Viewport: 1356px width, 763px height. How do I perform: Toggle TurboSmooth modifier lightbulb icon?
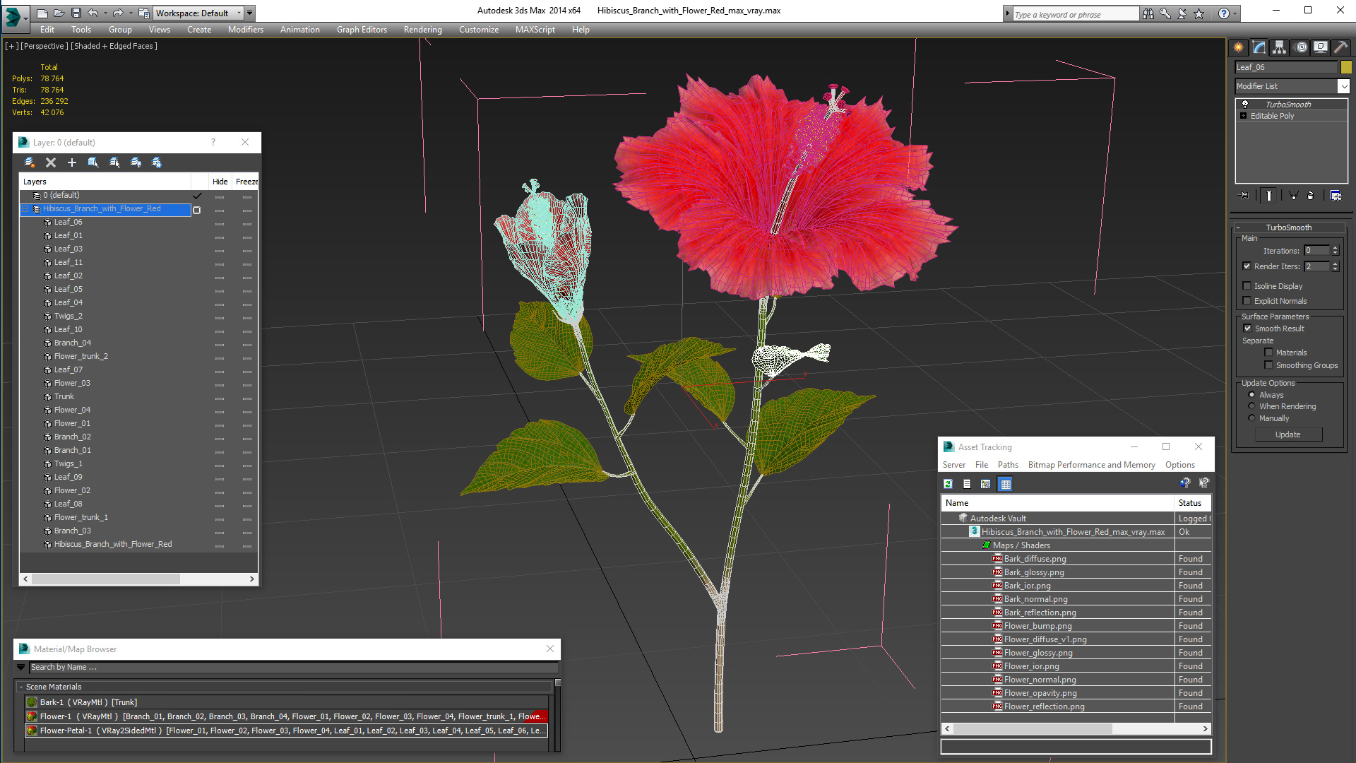point(1245,104)
